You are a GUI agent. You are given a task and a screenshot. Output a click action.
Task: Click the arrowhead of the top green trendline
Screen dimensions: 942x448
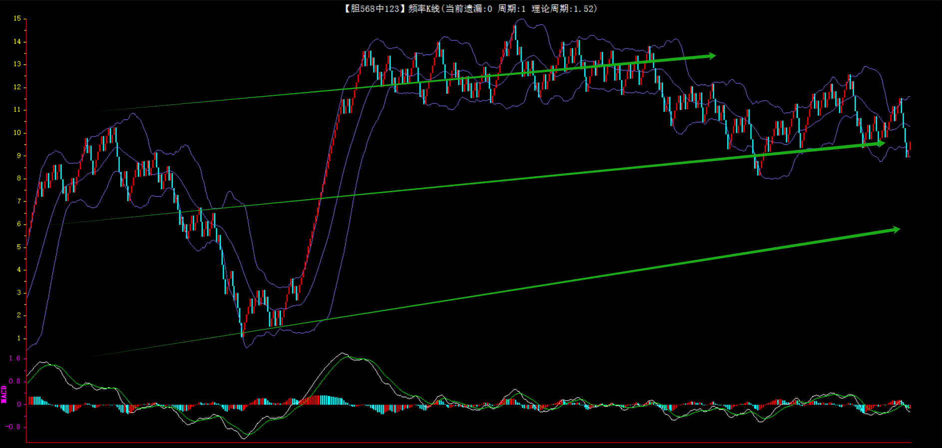(711, 56)
